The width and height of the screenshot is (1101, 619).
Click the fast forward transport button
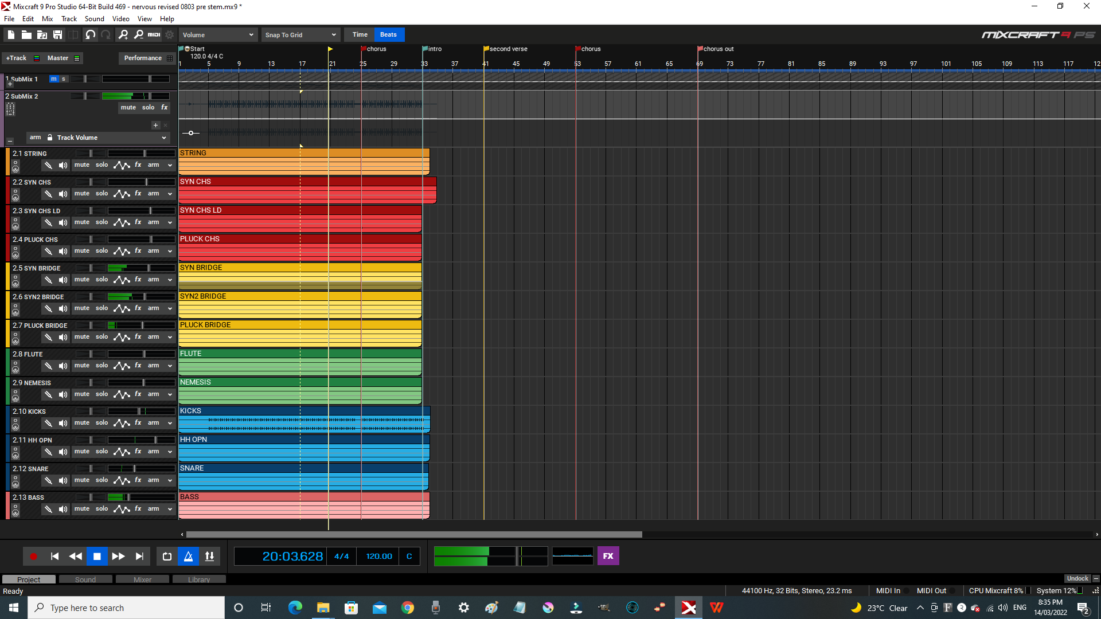118,556
